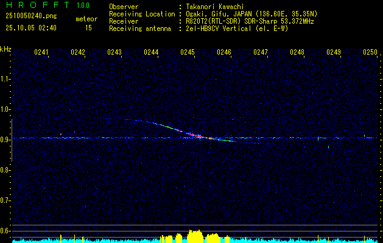The height and width of the screenshot is (243, 383).
Task: Click the 1.0 kHz frequency label
Action: 5,109
